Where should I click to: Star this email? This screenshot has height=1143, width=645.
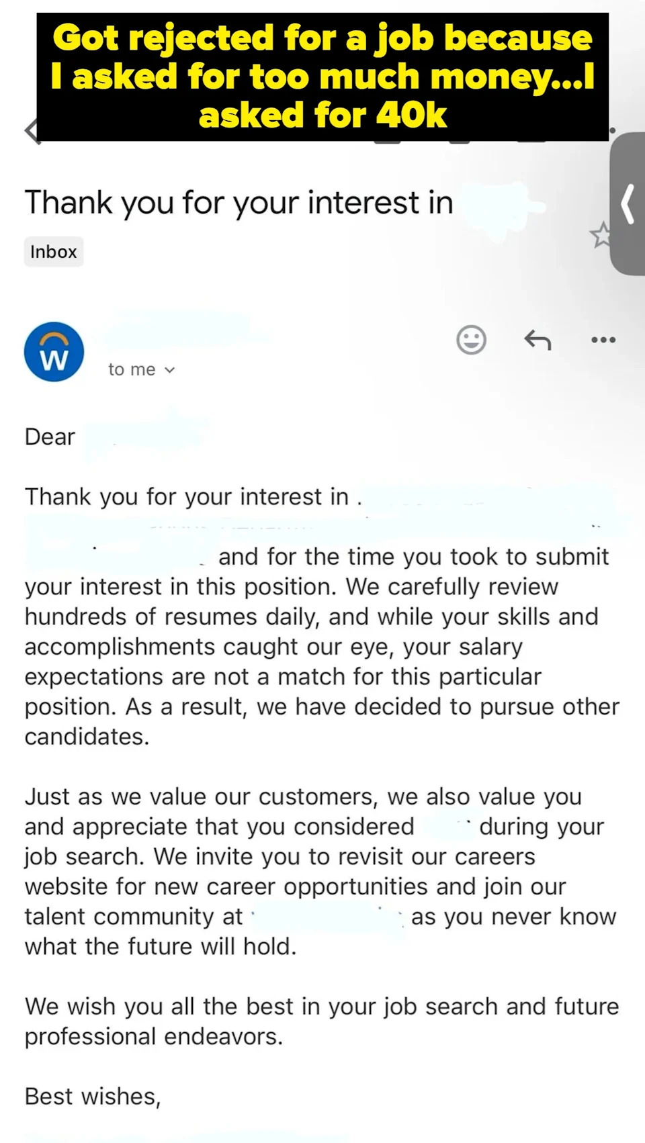600,235
